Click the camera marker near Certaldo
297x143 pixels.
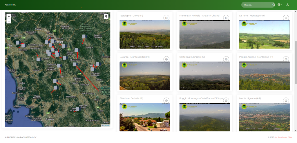click(38, 59)
